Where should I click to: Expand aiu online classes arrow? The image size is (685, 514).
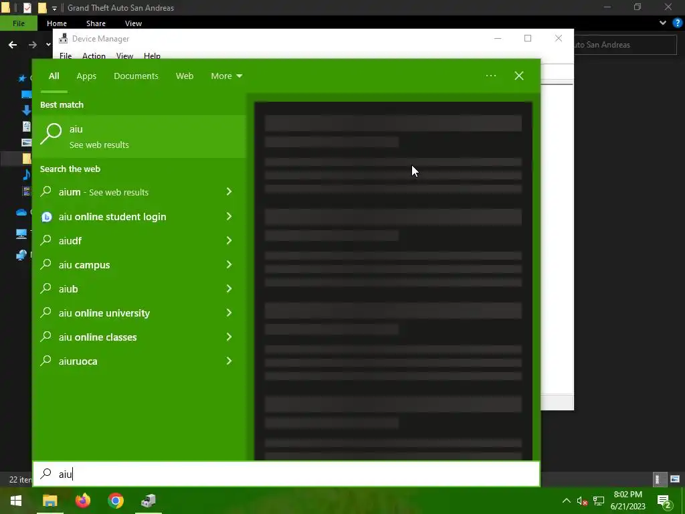(229, 336)
